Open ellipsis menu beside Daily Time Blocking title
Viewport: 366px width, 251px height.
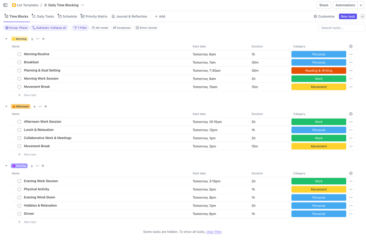[82, 5]
